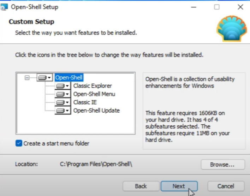This screenshot has width=250, height=196.
Task: Minimize the Open-Shell Setup window
Action: tap(194, 7)
